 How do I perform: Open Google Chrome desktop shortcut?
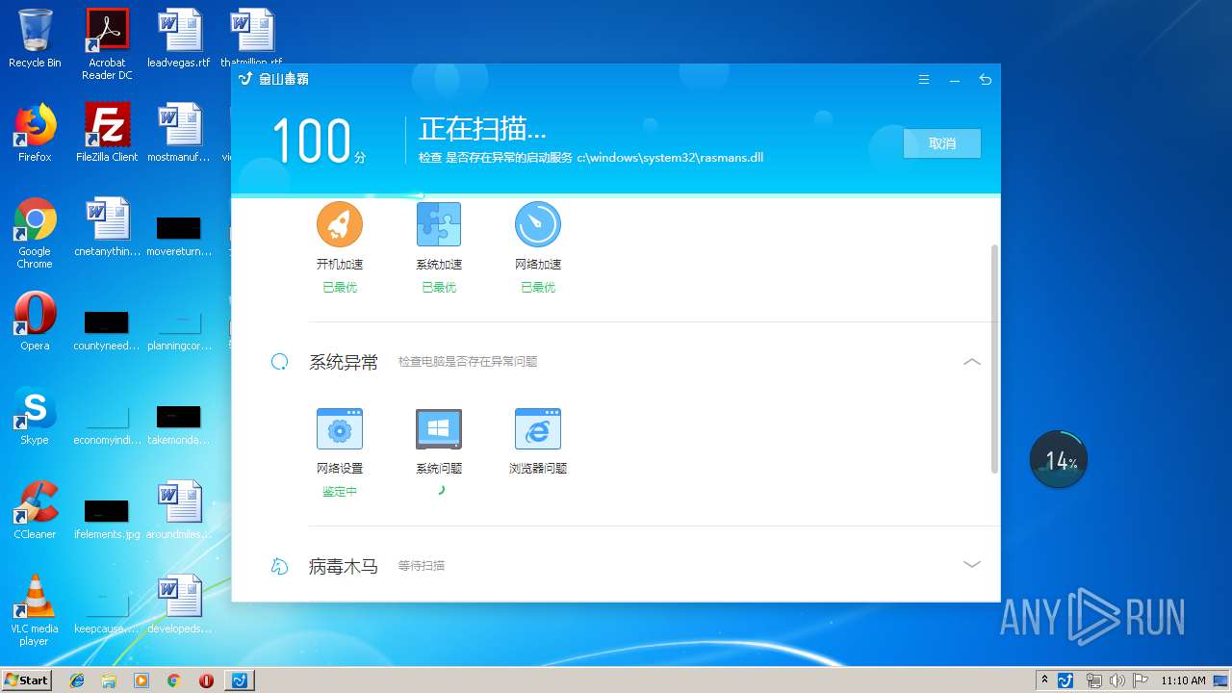(x=35, y=233)
